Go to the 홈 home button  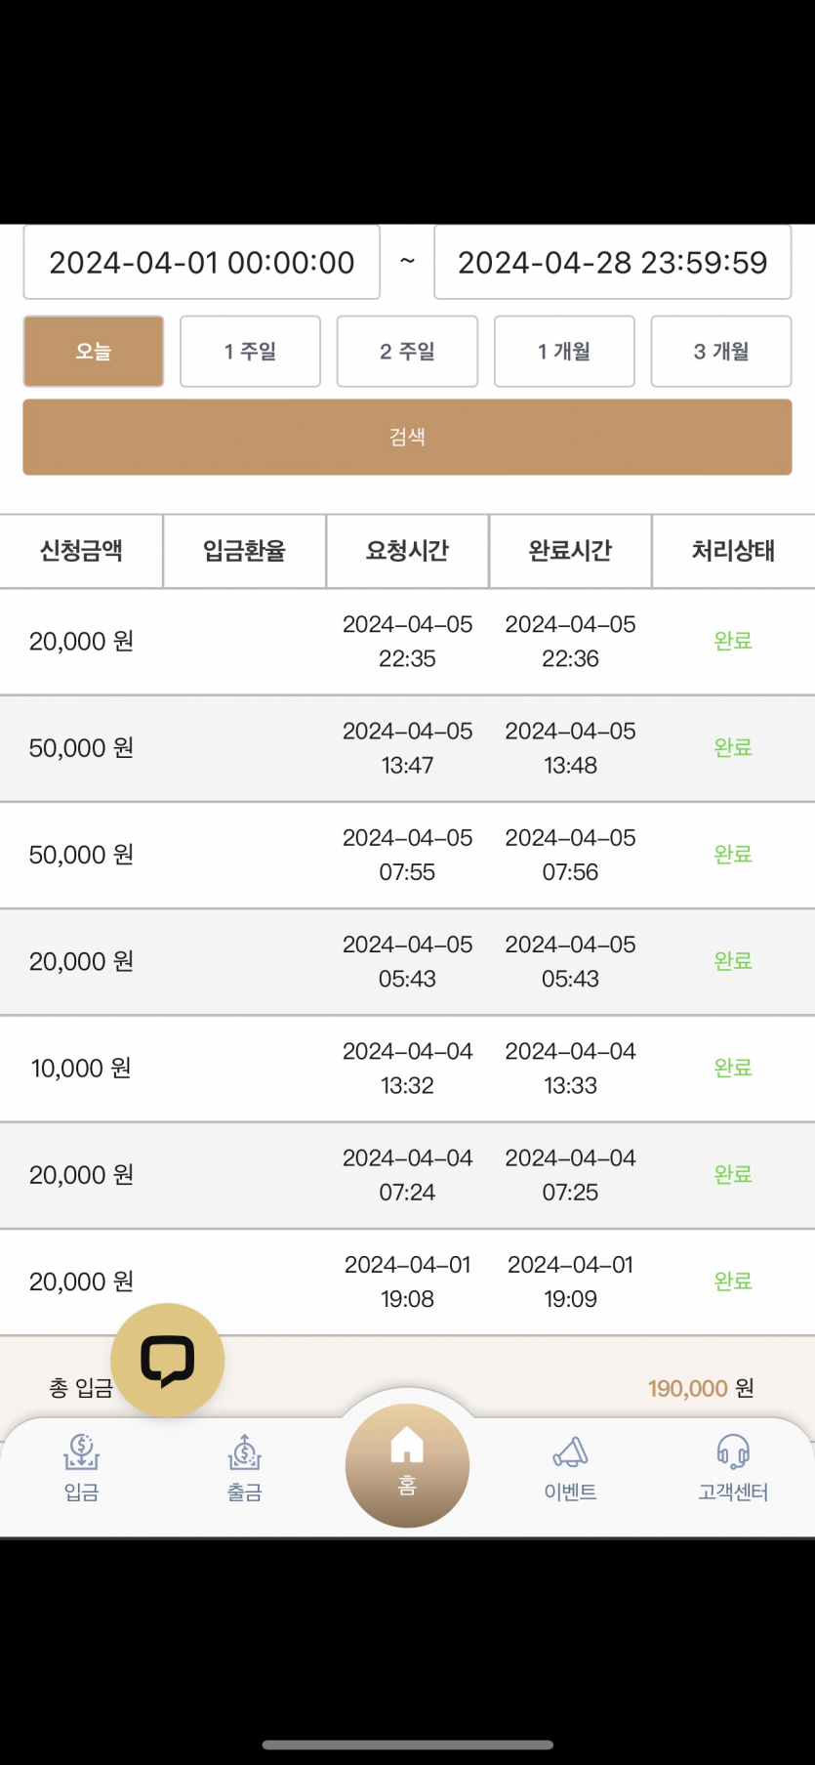[407, 1464]
